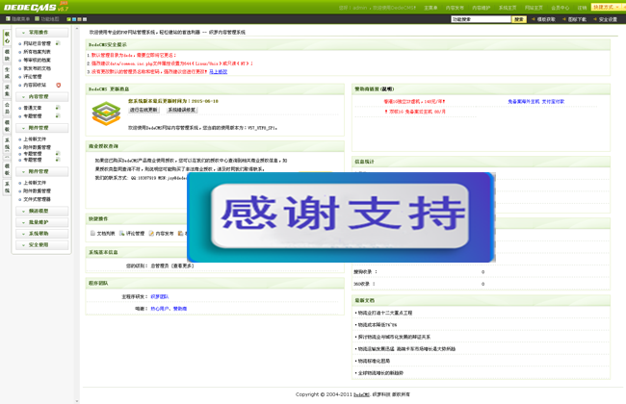Click the 织梦团队 link
The height and width of the screenshot is (404, 626).
160,296
